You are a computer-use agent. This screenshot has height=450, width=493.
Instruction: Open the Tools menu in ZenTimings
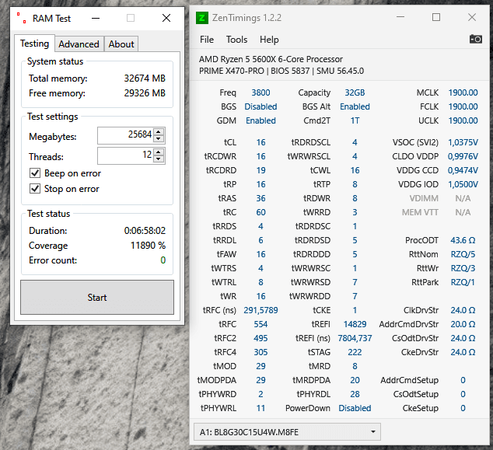tap(236, 40)
